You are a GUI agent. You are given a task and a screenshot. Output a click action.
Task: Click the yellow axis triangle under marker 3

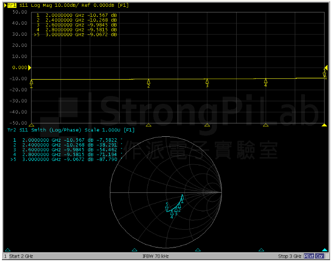pyautogui.click(x=207, y=125)
